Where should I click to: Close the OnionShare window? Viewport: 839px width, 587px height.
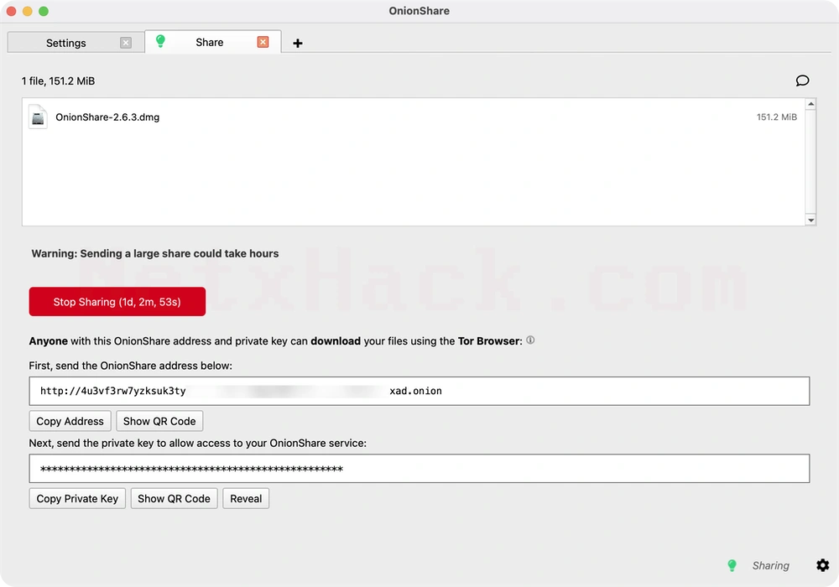11,11
